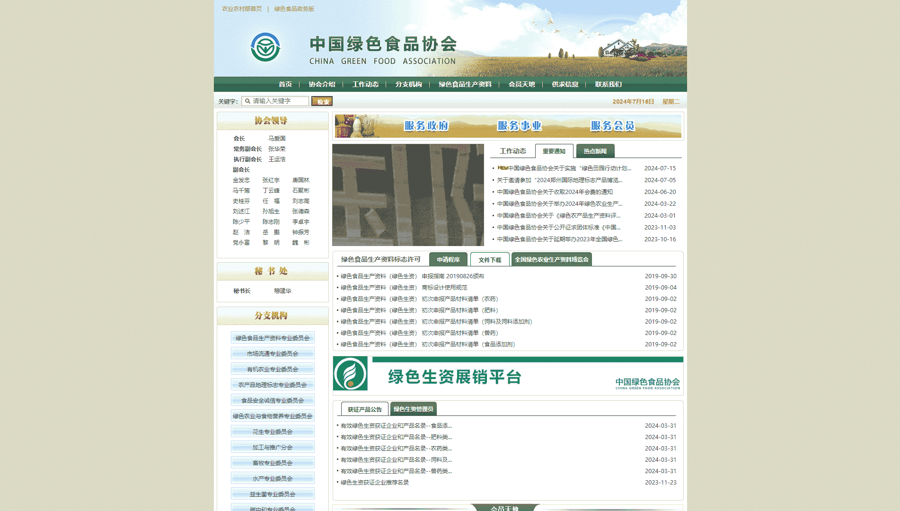
Task: Click the 农产品地理标志专业委员会 button
Action: tap(273, 385)
